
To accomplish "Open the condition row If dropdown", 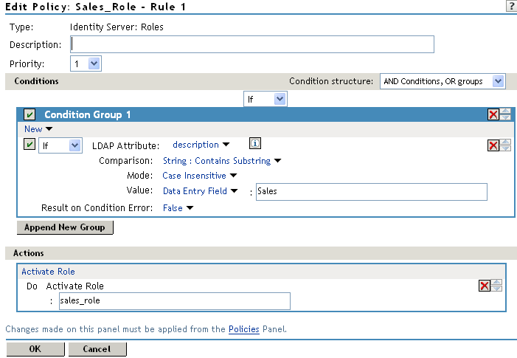I will tap(60, 145).
